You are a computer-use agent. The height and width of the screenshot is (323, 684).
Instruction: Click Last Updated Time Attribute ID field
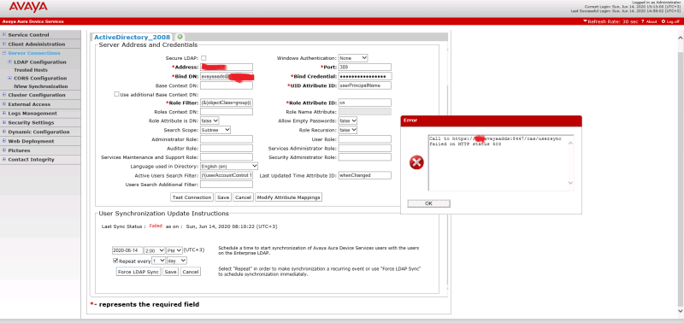pos(365,175)
